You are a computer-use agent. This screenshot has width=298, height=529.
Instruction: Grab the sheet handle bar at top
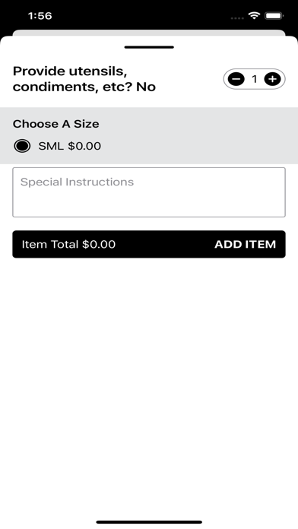[149, 47]
